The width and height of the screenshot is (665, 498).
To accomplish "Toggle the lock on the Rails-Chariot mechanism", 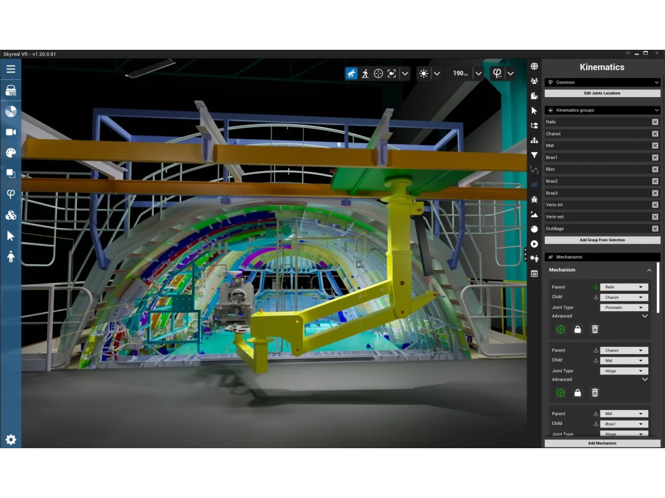I will point(578,330).
